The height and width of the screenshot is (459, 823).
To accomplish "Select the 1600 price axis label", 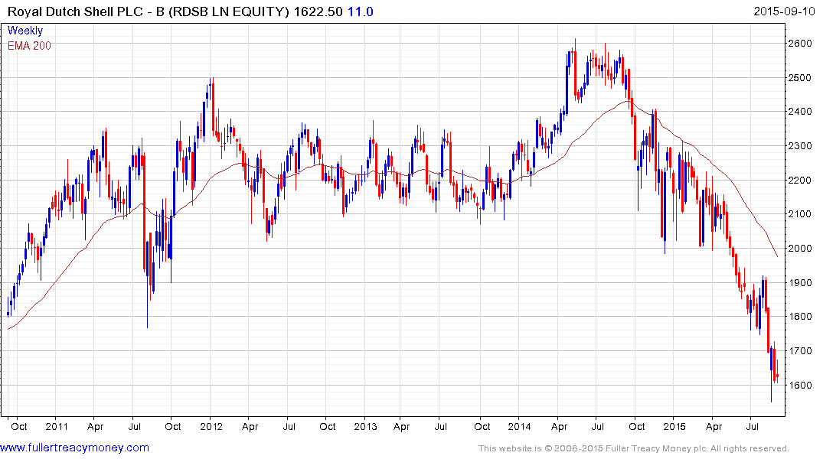I will (x=800, y=385).
